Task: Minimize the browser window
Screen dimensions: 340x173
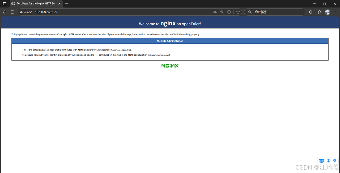Action: click(x=314, y=4)
